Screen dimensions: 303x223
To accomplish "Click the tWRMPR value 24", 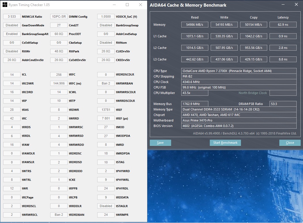I will pos(106,215).
